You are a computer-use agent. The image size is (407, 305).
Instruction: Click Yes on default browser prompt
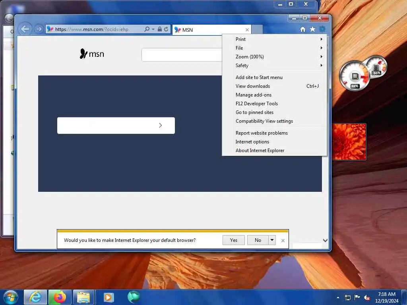tap(234, 240)
